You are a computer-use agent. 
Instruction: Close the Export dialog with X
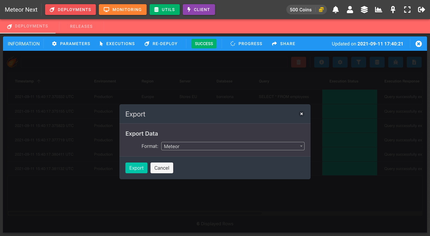[302, 114]
